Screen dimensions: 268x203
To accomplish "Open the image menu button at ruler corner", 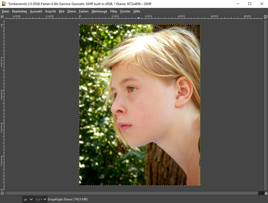I will click(x=2, y=17).
